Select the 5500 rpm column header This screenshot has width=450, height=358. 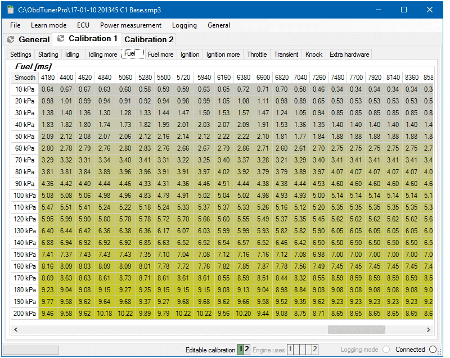pyautogui.click(x=164, y=78)
